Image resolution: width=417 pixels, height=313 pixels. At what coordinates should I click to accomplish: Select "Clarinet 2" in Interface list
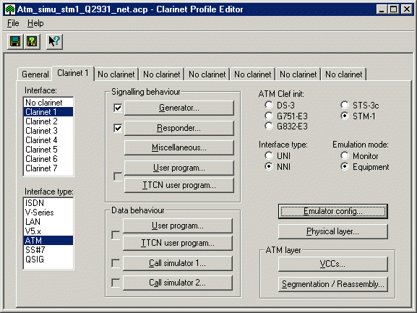point(48,121)
